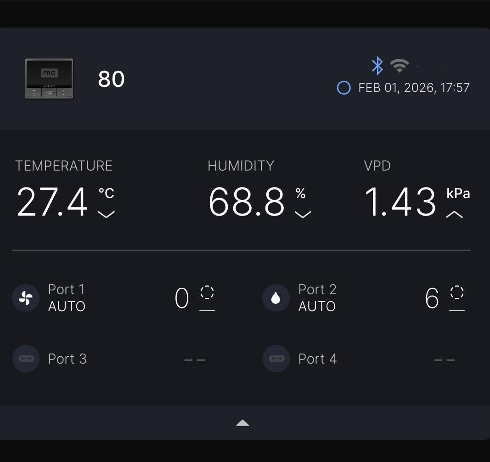Open the PRO controller device thumbnail
Image resolution: width=490 pixels, height=462 pixels.
[x=49, y=79]
